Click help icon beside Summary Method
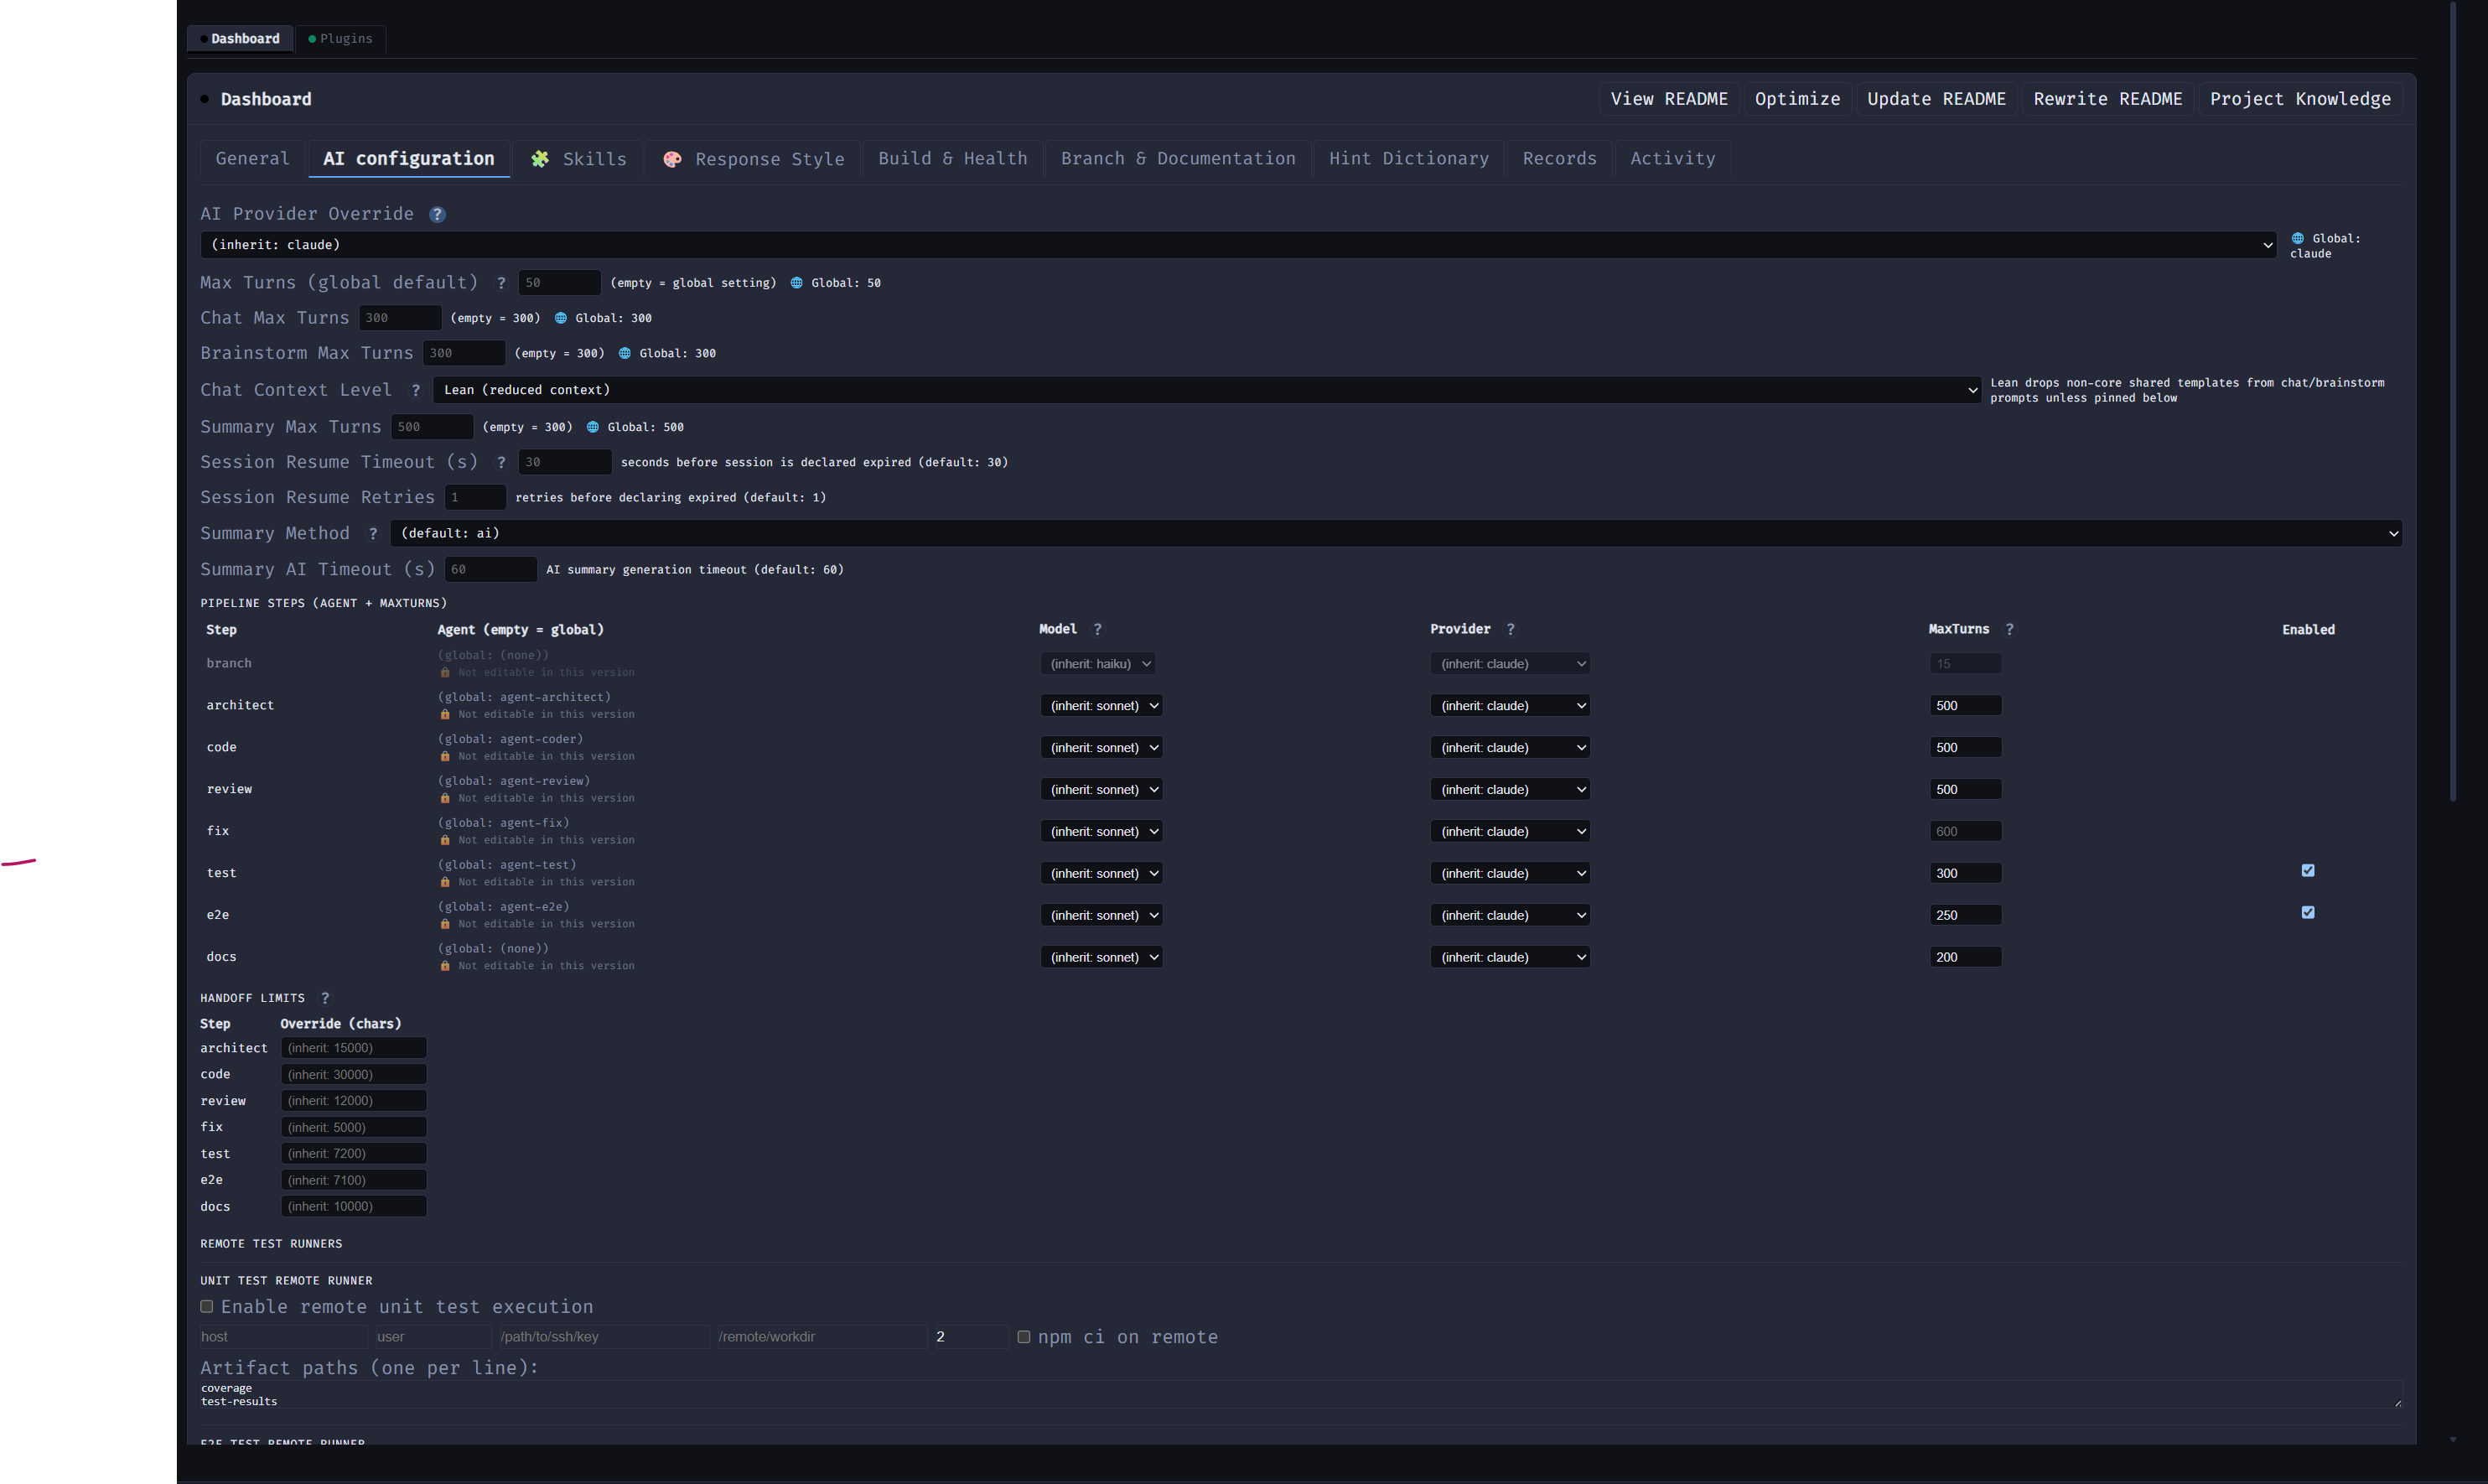Screen dimensions: 2488x1484 click(x=373, y=534)
